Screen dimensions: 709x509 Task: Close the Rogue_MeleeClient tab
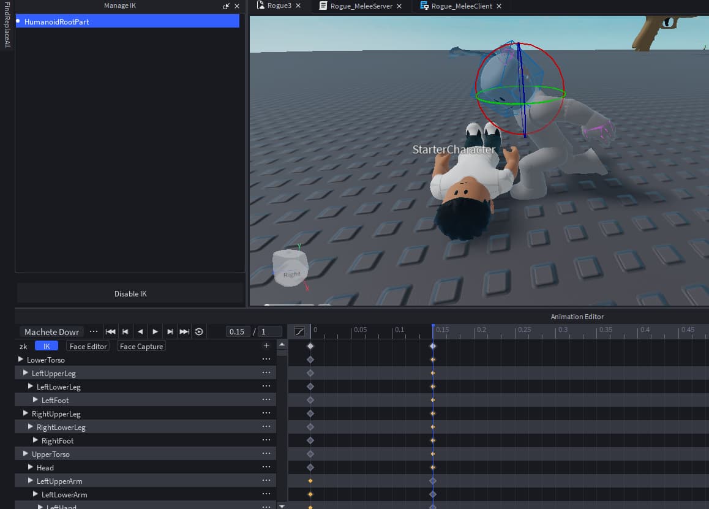coord(499,6)
